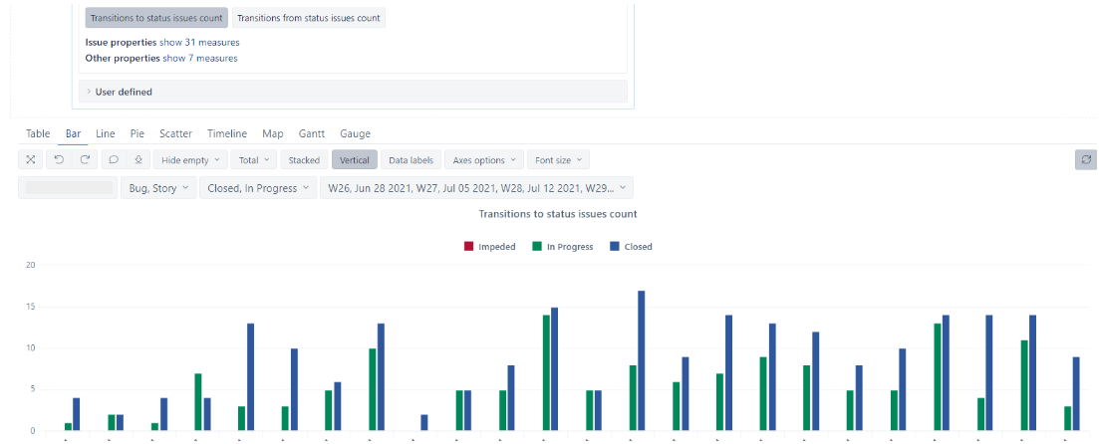
Task: Expand the Bug, Story filter dropdown
Action: coord(158,188)
